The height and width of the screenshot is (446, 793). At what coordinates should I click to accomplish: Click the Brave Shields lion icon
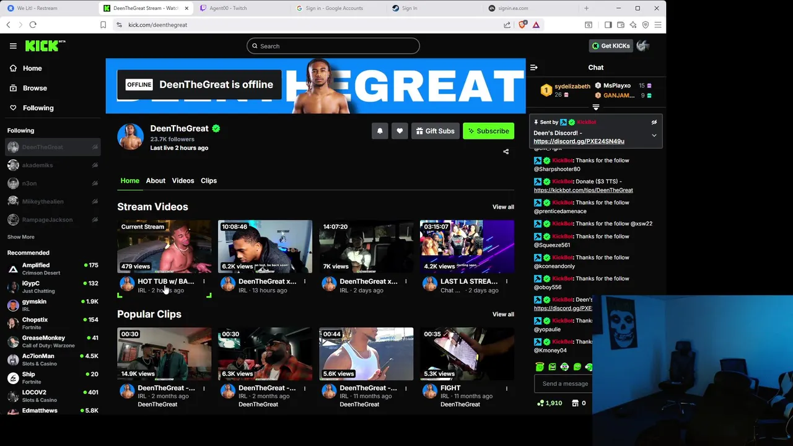[x=522, y=25]
